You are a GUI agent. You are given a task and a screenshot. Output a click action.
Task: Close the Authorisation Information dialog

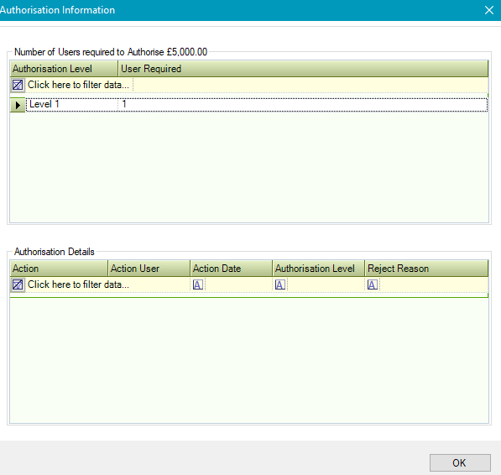point(489,10)
